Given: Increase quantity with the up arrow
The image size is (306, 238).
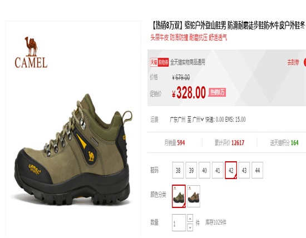Looking at the screenshot, I should pyautogui.click(x=190, y=218).
